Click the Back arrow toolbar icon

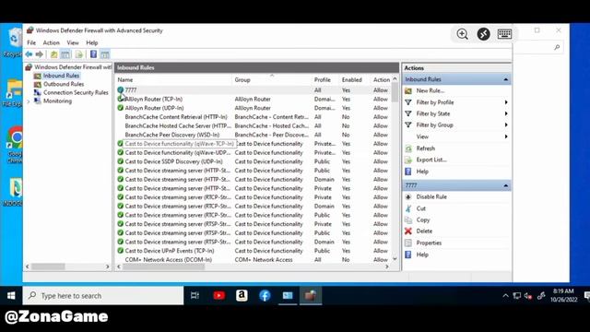[x=29, y=54]
